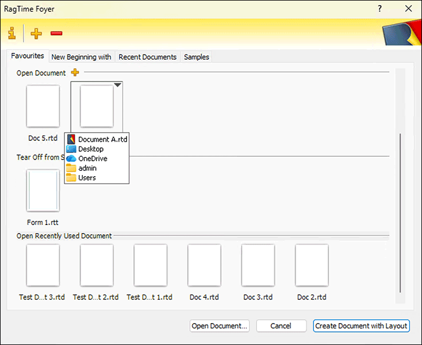
Task: Click the dropdown triangle on selected thumbnail
Action: (117, 85)
